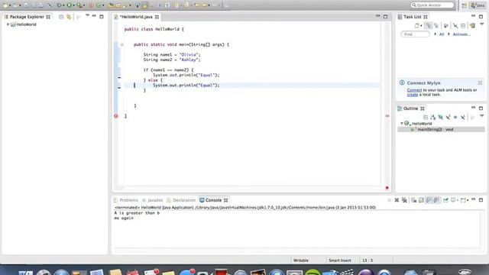Toggle Hide Non-Public Members green dot
This screenshot has height=275, width=489.
point(455,117)
